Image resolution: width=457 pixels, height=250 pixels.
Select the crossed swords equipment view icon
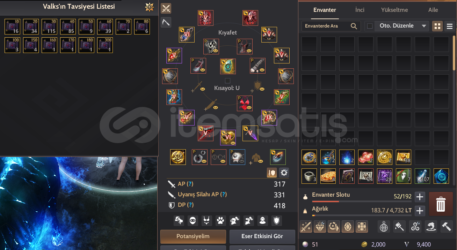click(166, 8)
